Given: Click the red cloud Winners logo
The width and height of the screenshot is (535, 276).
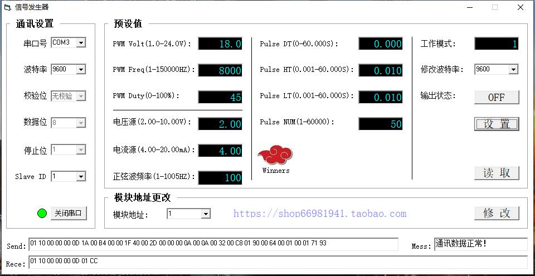Looking at the screenshot, I should [x=276, y=154].
